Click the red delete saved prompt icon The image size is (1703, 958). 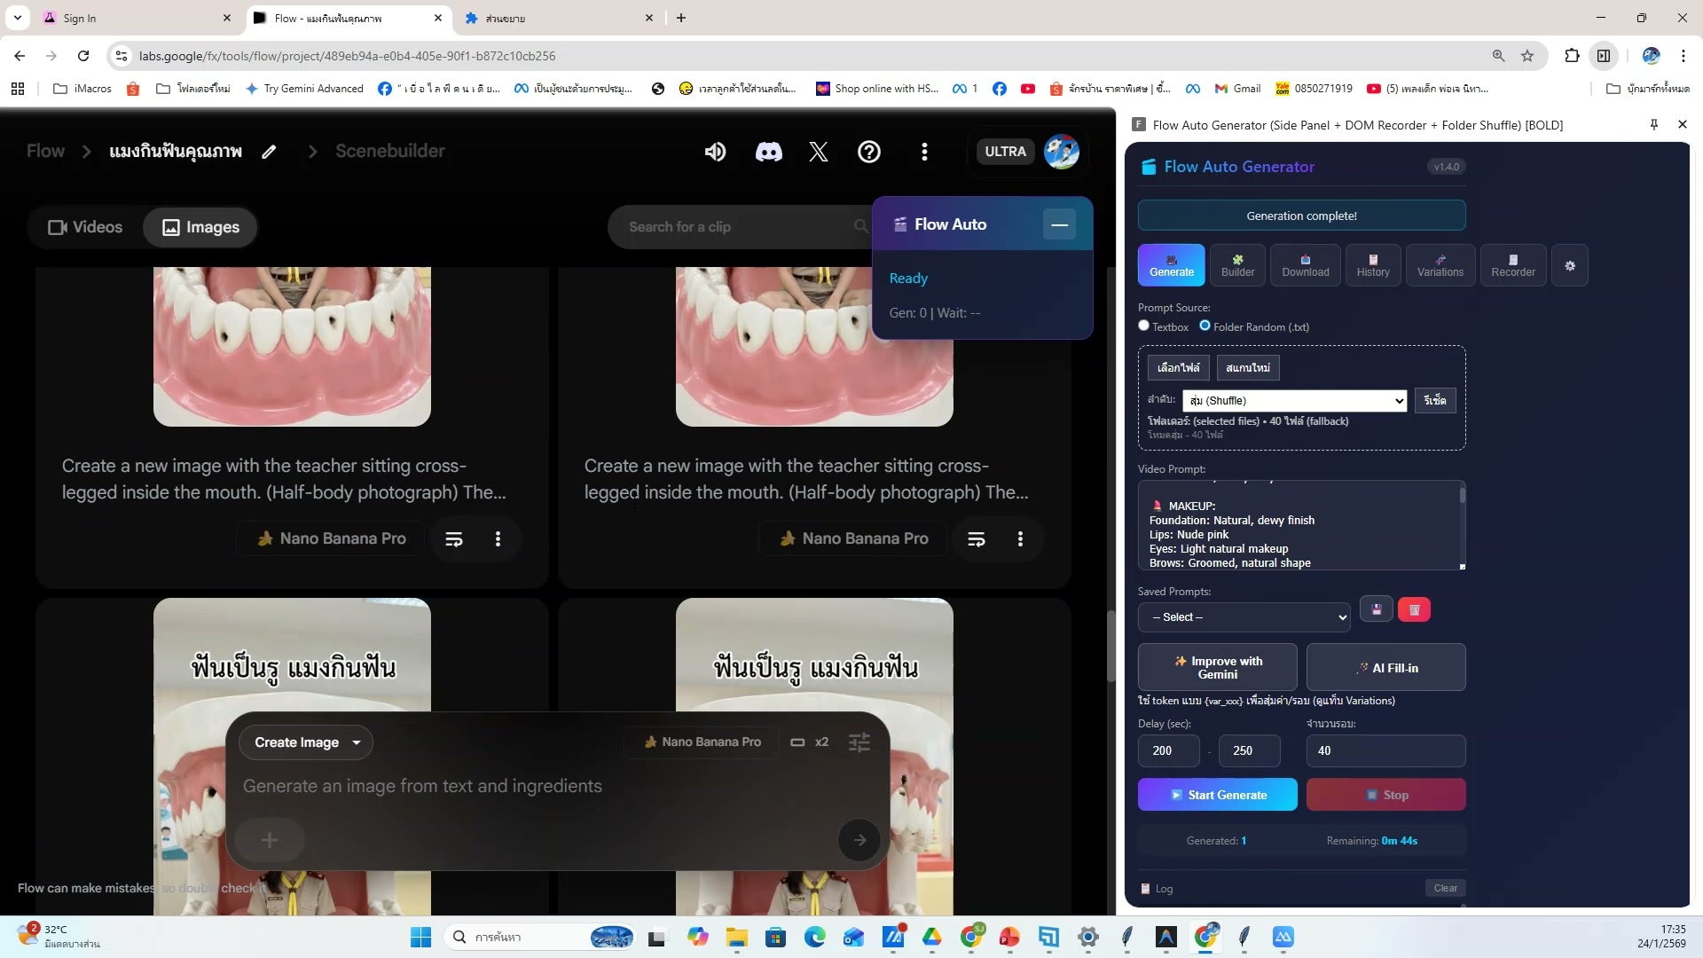click(x=1414, y=610)
